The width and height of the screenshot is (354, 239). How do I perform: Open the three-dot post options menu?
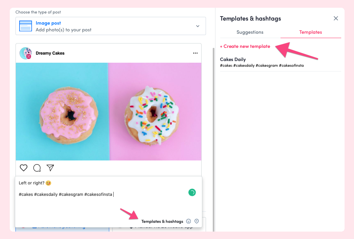195,53
